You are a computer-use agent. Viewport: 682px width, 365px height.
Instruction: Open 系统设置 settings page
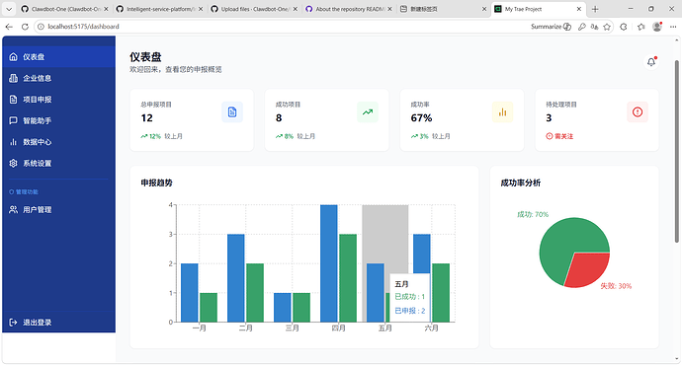tap(58, 163)
